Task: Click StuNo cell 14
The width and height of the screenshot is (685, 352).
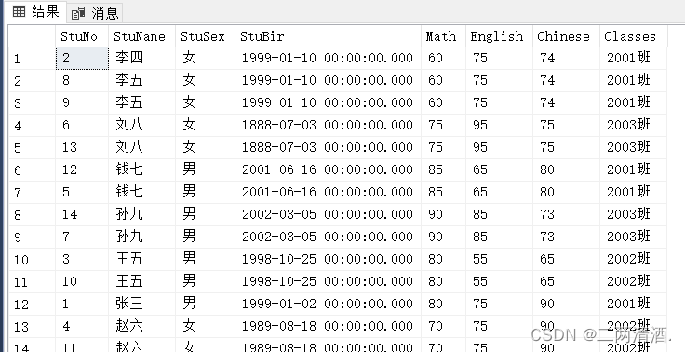Action: 82,215
